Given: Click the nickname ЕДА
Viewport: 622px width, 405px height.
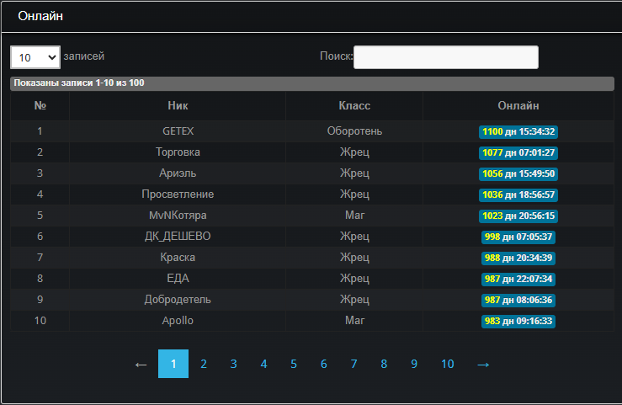Looking at the screenshot, I should (178, 279).
